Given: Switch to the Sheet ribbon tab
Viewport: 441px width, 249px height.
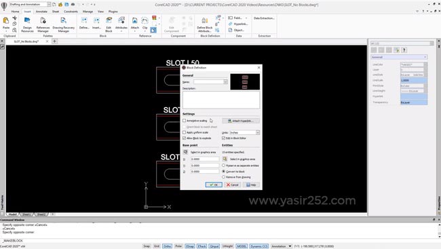Looking at the screenshot, I should 56,12.
